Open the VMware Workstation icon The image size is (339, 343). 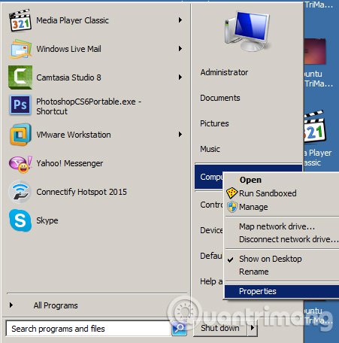[20, 135]
